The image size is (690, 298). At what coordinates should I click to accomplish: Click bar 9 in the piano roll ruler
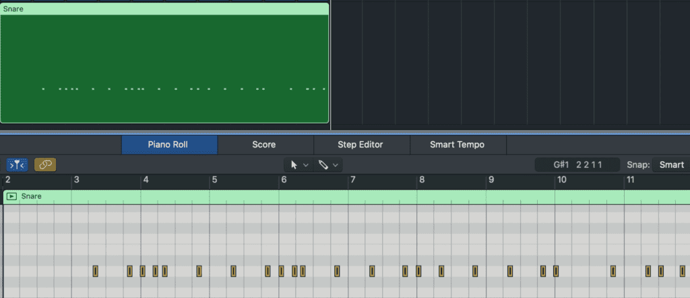(491, 179)
